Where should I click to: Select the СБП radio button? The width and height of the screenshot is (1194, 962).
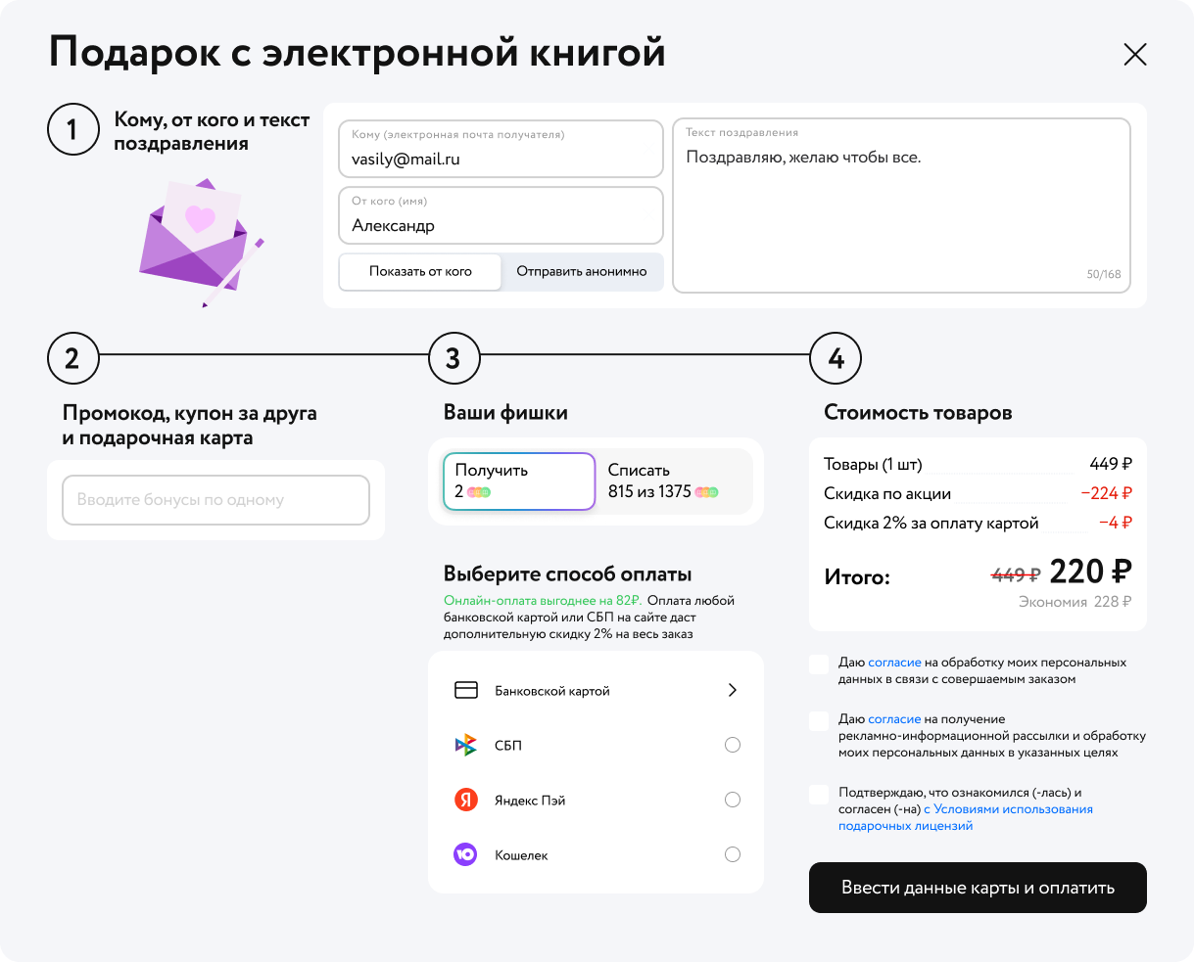[x=732, y=746]
